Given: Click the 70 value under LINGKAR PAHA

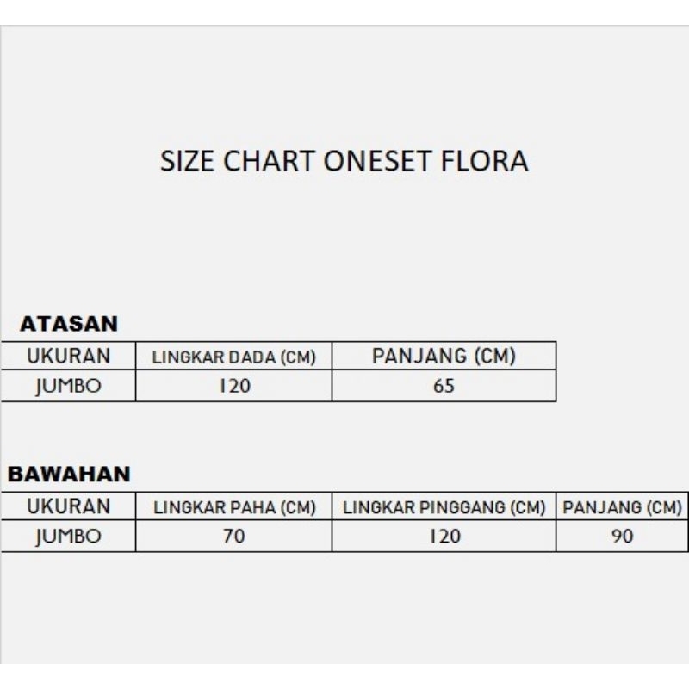Looking at the screenshot, I should click(233, 537).
